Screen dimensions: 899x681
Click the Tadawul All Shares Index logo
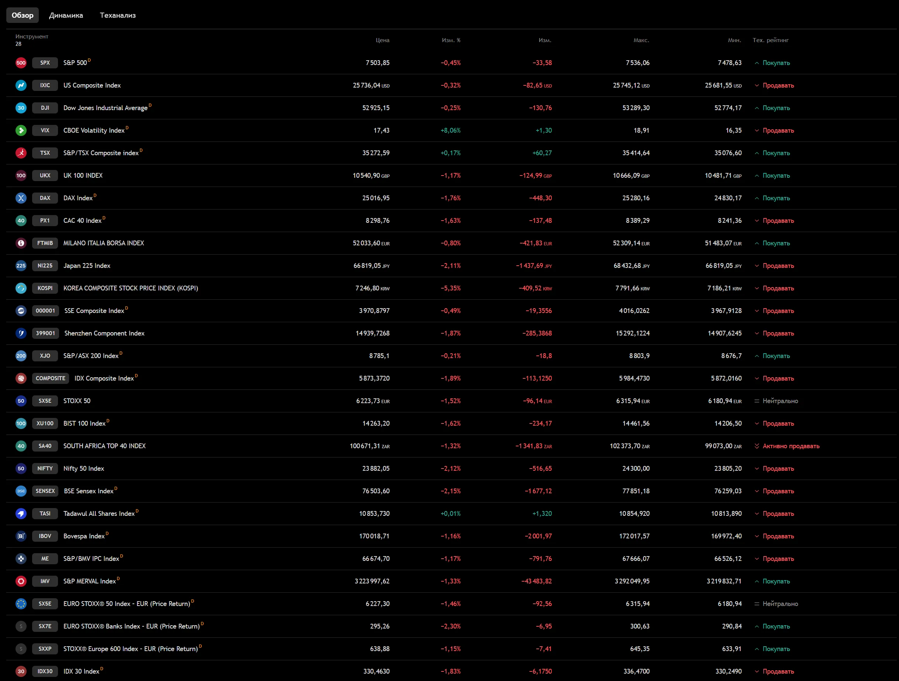[21, 514]
